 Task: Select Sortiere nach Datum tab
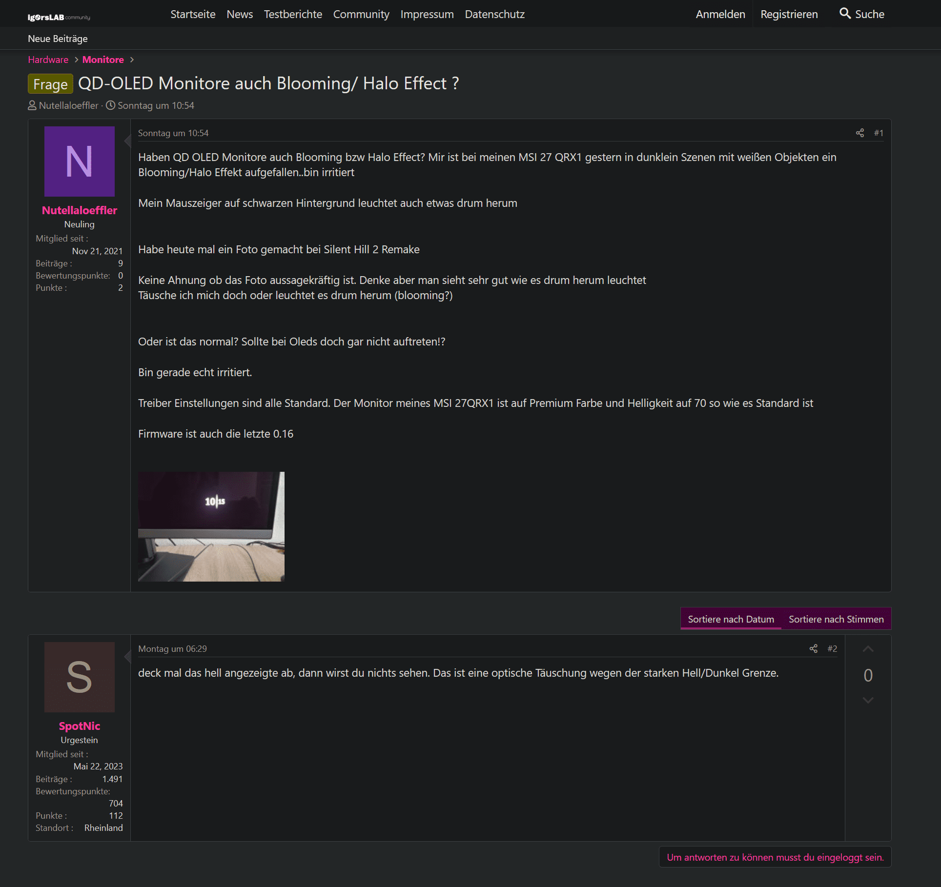point(731,619)
